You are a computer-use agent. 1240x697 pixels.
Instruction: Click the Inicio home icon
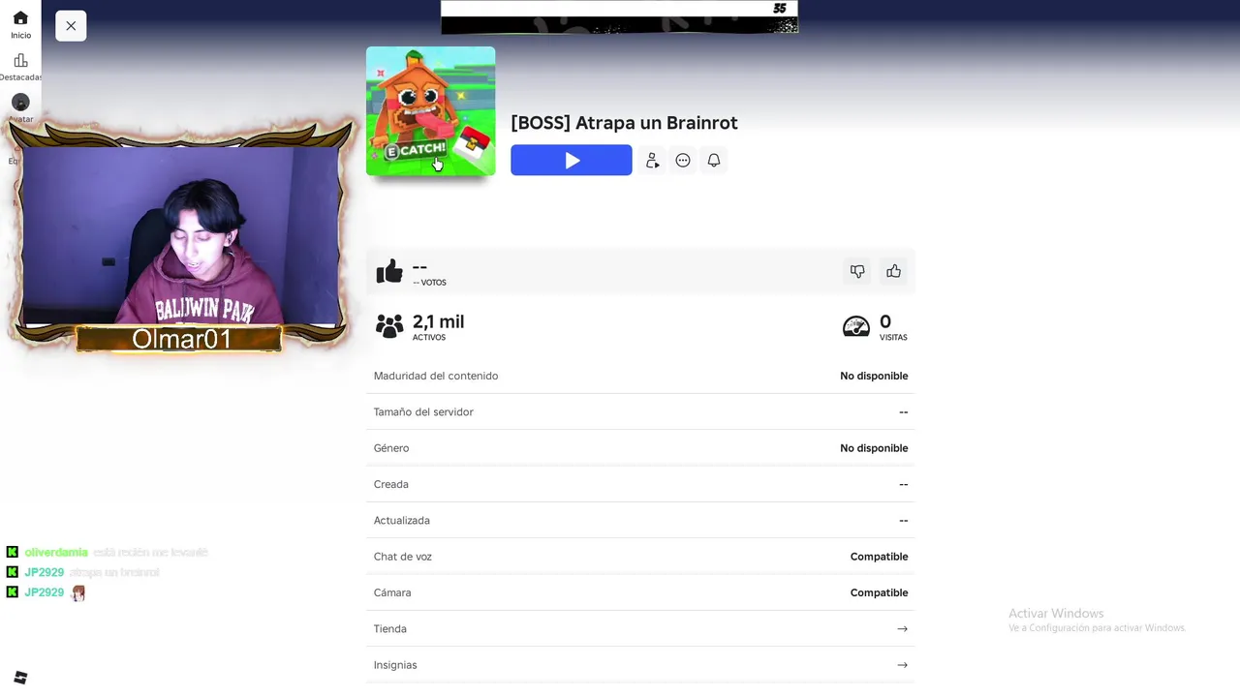(20, 18)
